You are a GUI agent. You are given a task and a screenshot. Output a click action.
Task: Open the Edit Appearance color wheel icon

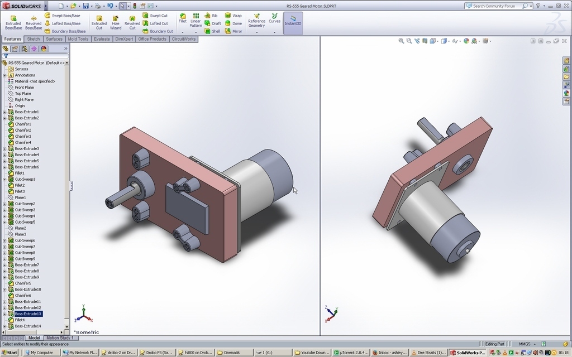(466, 41)
